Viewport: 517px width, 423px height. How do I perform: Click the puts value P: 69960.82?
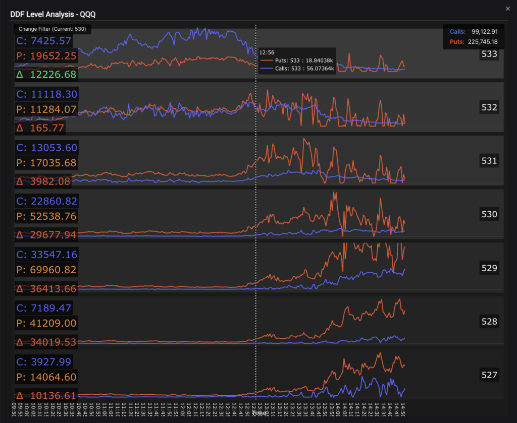(x=46, y=270)
